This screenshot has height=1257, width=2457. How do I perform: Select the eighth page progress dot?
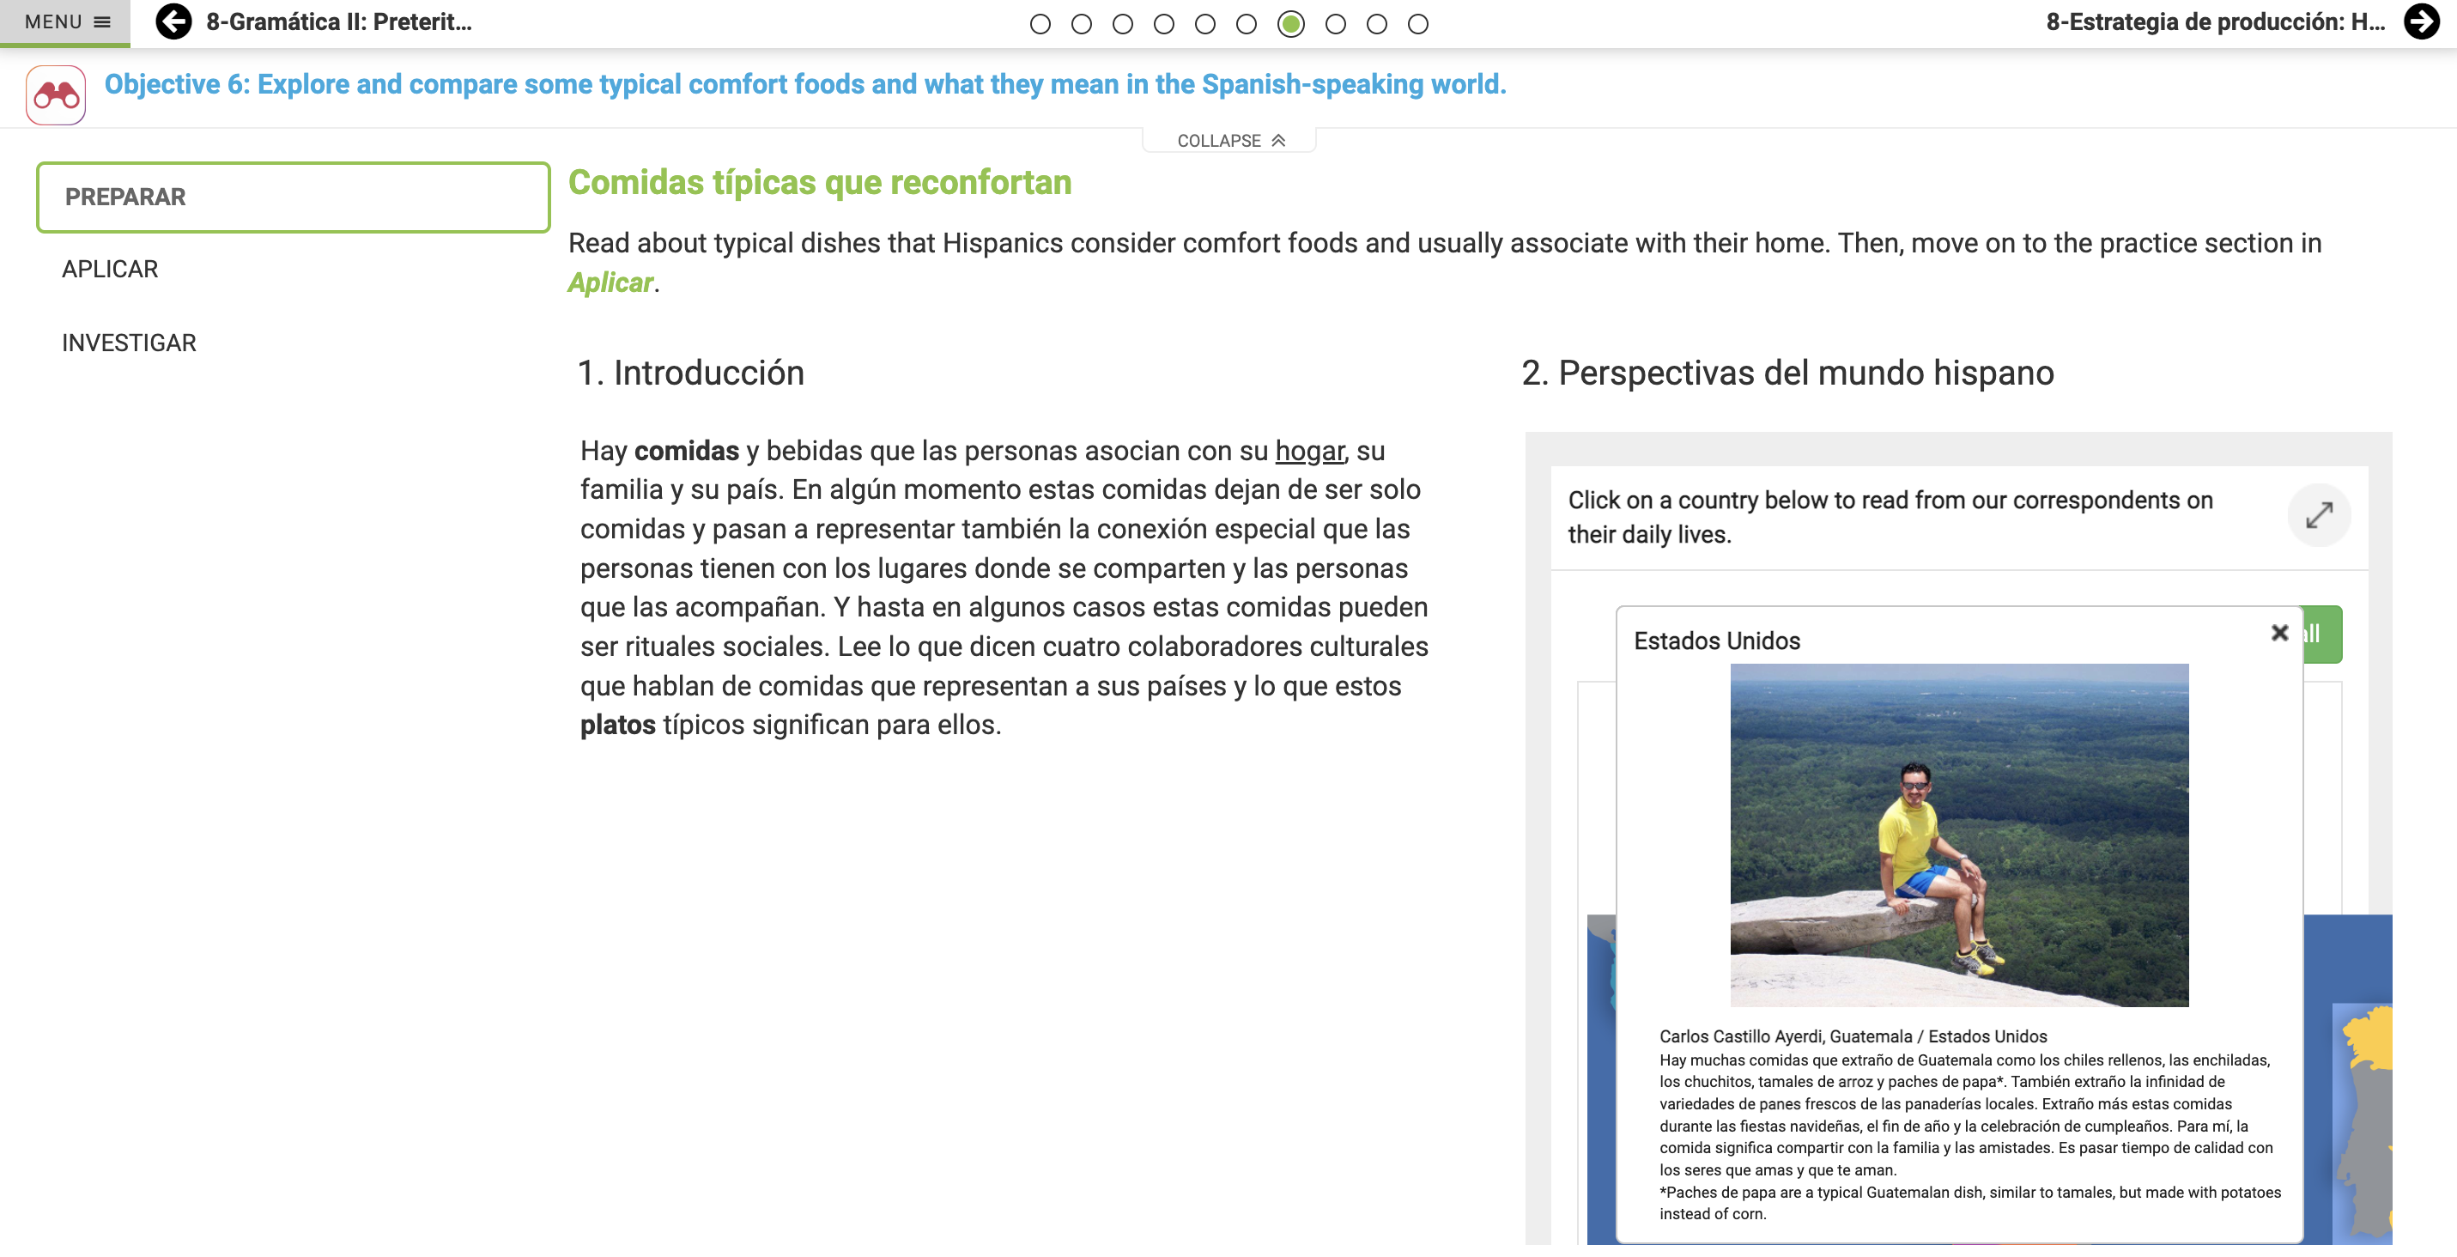(1335, 24)
